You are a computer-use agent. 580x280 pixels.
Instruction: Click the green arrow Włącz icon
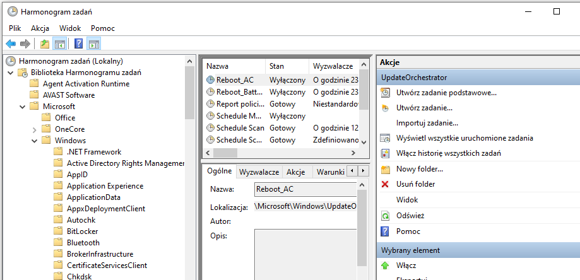point(385,265)
